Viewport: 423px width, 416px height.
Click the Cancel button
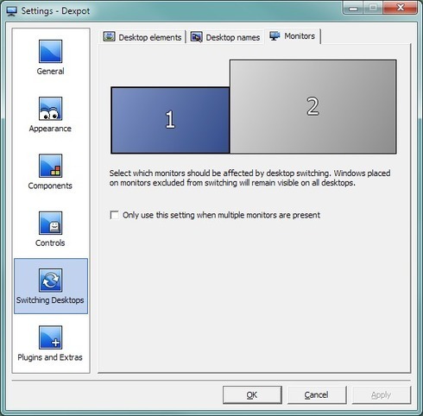coord(317,395)
